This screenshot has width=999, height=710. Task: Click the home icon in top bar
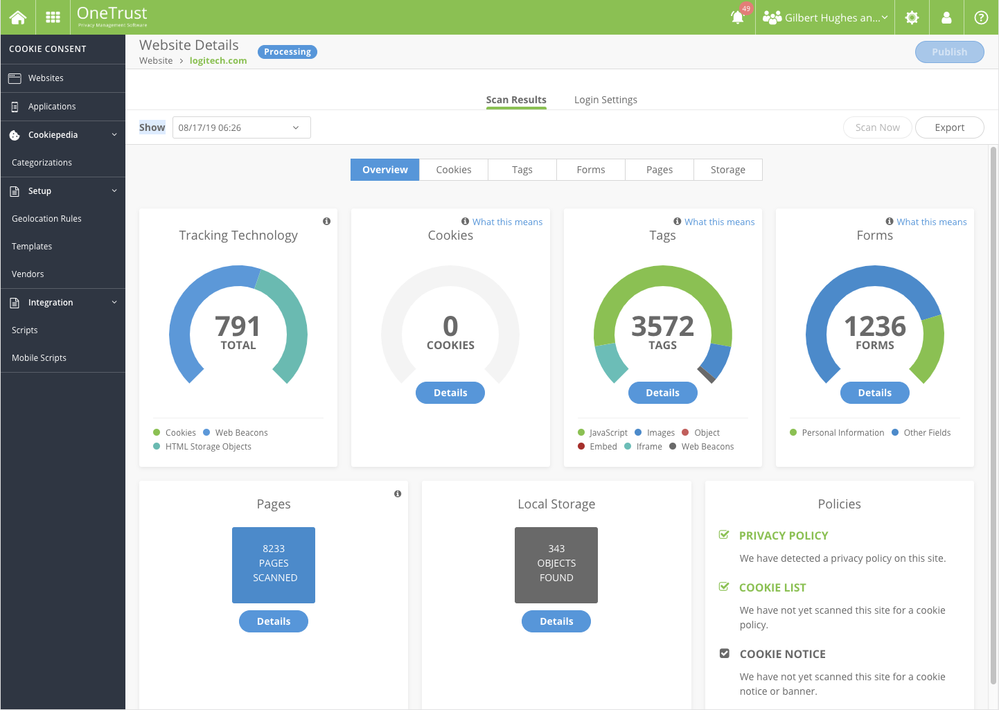(18, 17)
